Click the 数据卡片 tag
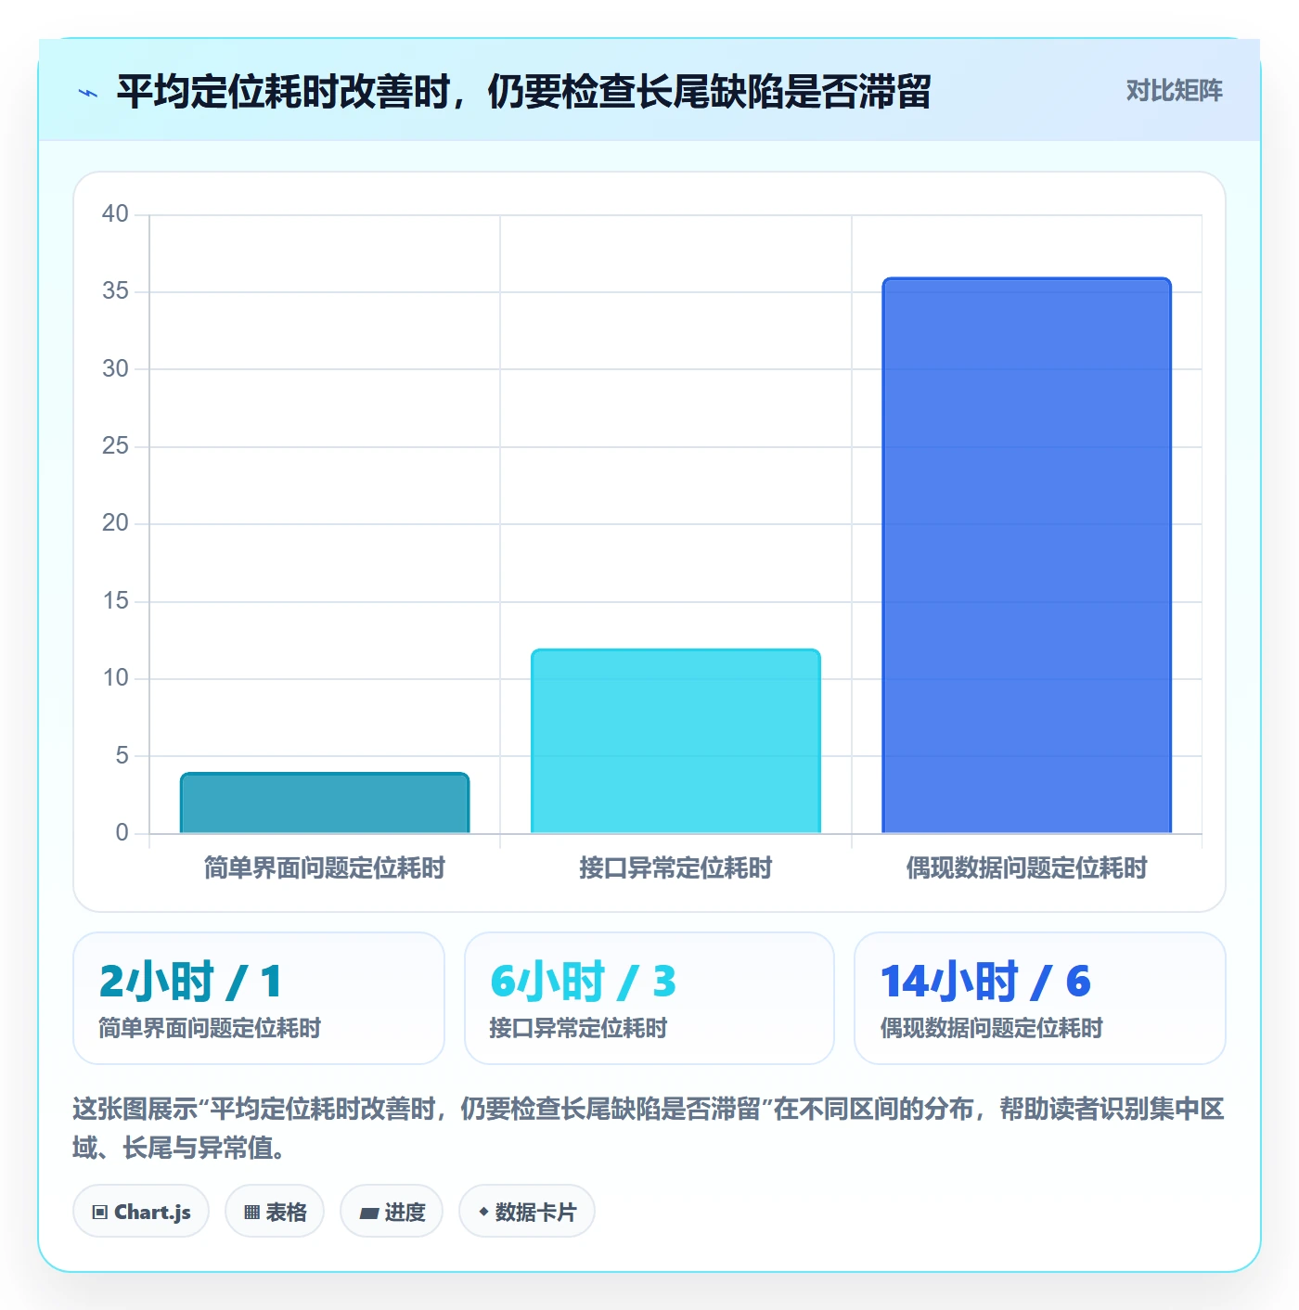This screenshot has height=1310, width=1299. coord(527,1211)
